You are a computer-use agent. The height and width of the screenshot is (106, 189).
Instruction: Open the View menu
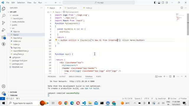pyautogui.click(x=29, y=3)
